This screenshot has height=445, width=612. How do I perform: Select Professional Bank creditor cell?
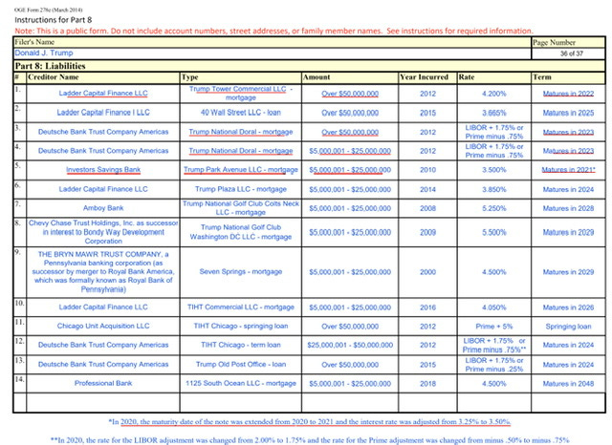[103, 383]
